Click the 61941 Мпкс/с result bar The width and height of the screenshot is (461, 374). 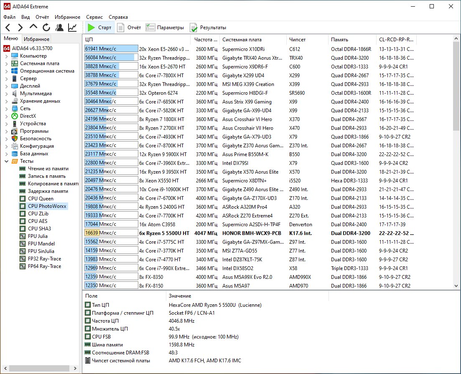tap(111, 49)
